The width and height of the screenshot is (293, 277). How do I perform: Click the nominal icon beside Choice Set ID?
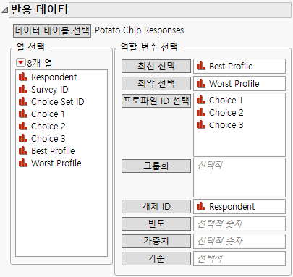tap(23, 101)
